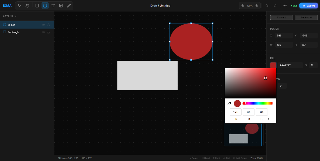This screenshot has height=161, width=320.
Task: Click the Ellipse layer's circle icon
Action: point(4,25)
